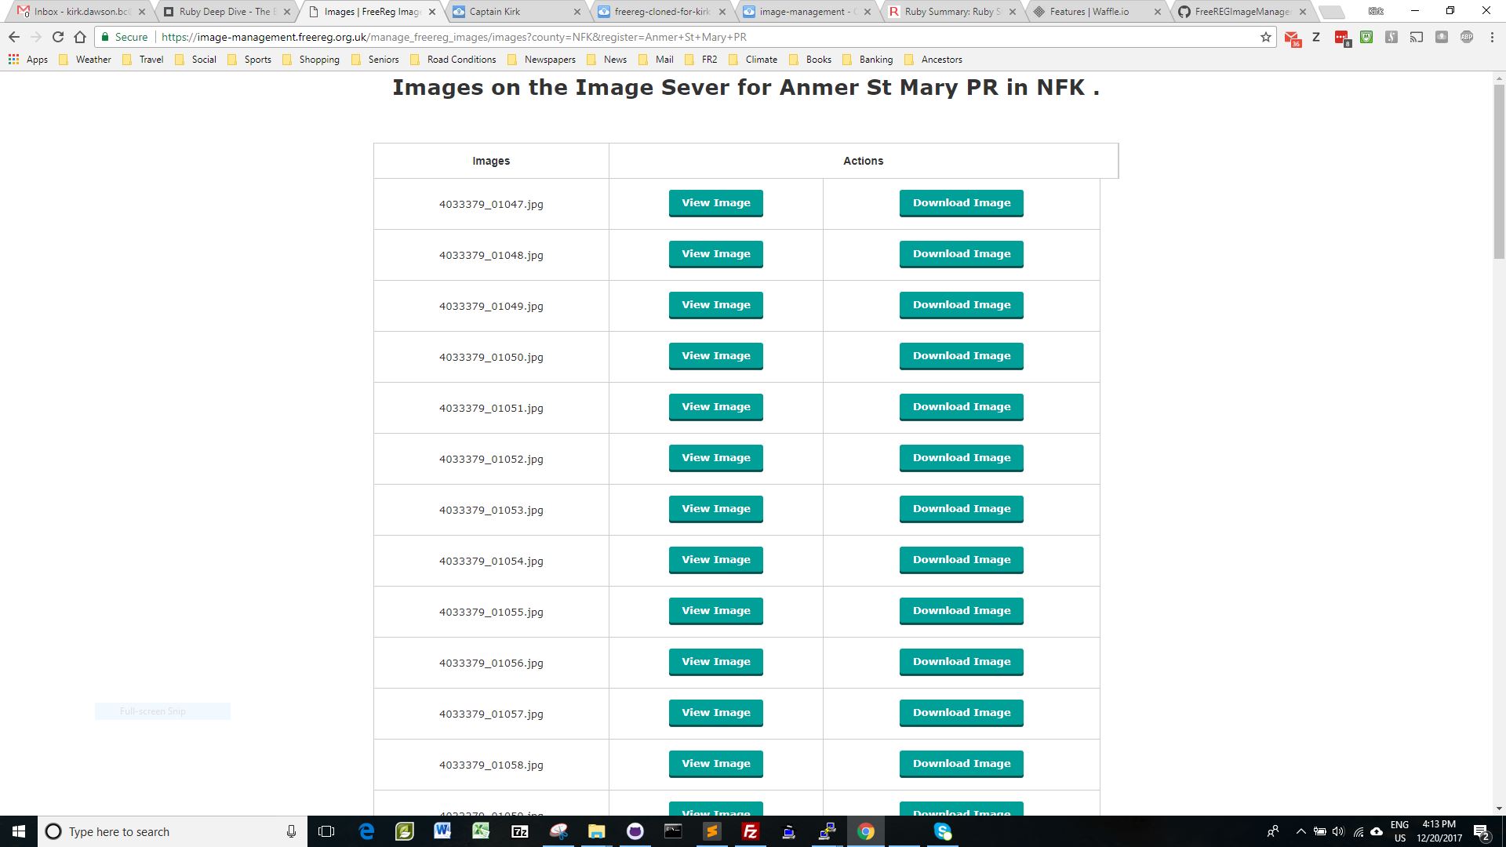Click the FreeREG Image Management tab
The width and height of the screenshot is (1506, 847).
pyautogui.click(x=1240, y=12)
